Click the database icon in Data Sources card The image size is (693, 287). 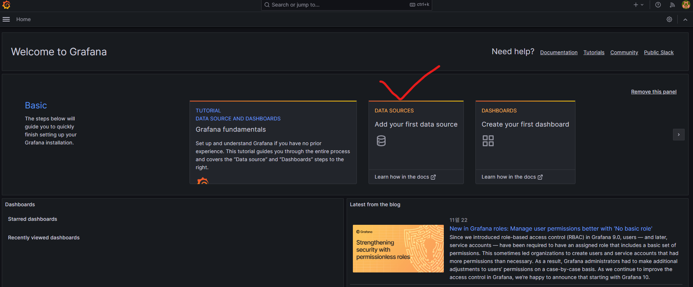coord(381,141)
